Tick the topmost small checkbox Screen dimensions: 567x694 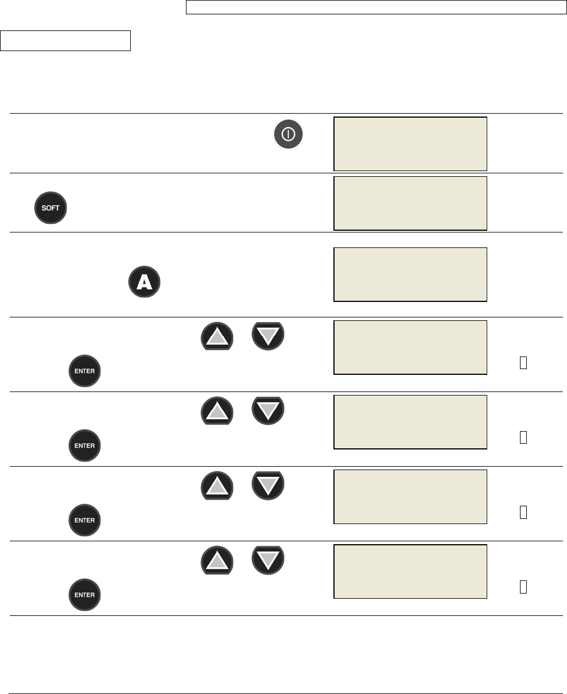(523, 362)
